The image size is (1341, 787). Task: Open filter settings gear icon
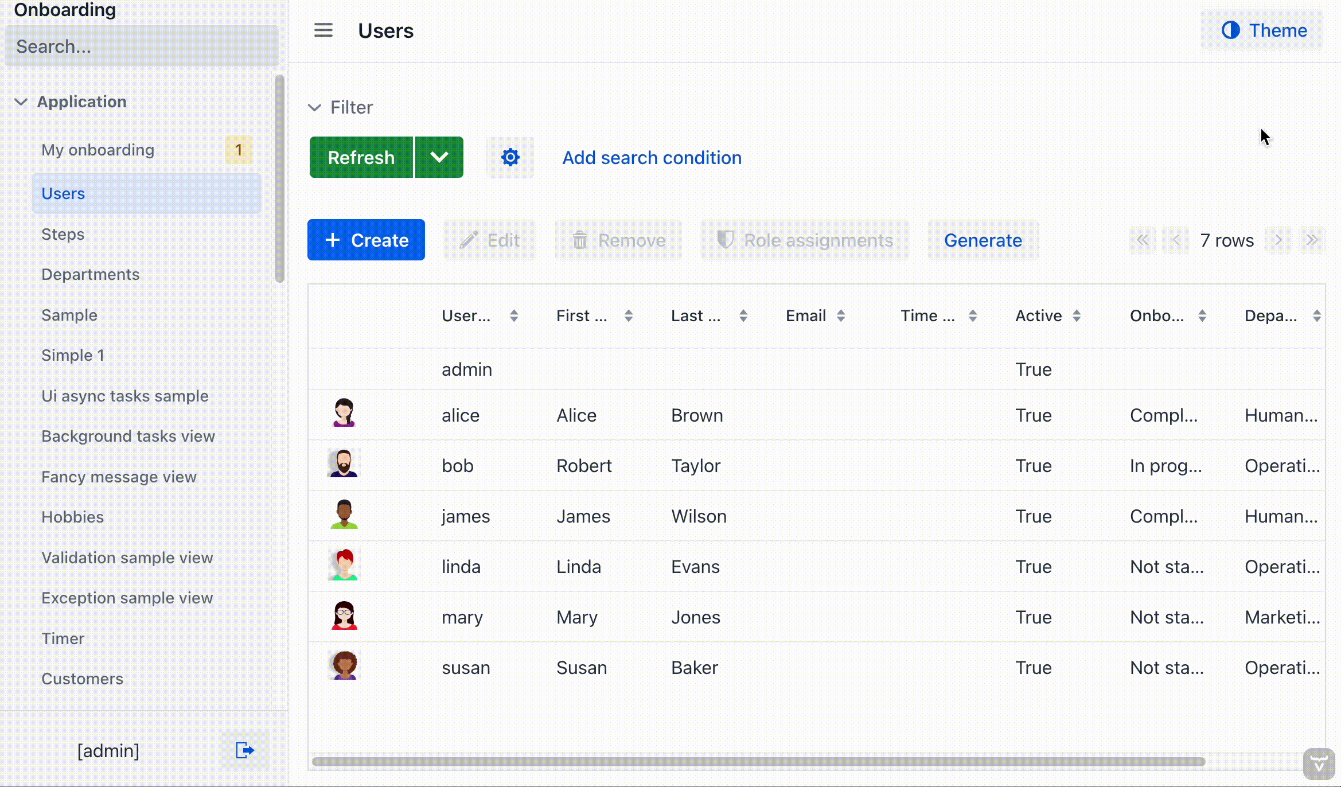[x=510, y=157]
